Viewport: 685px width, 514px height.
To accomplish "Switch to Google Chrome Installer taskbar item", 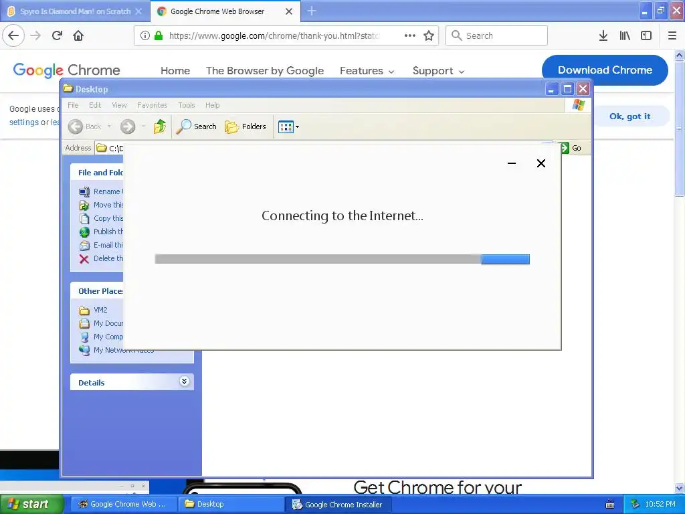I will (338, 504).
